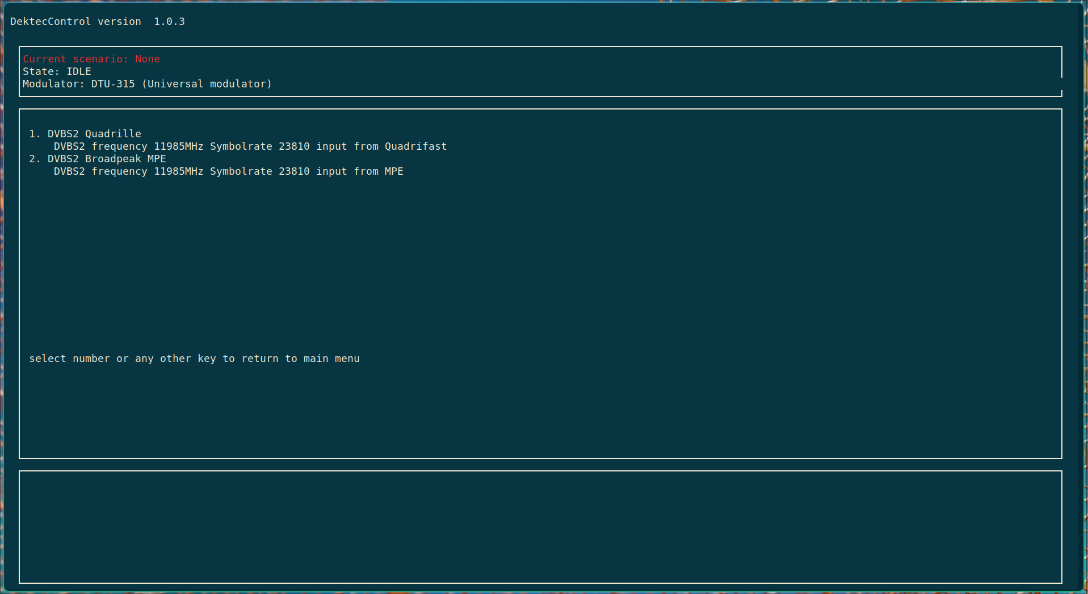
Task: Click the DektecControl version 1.0.3 title
Action: click(97, 22)
